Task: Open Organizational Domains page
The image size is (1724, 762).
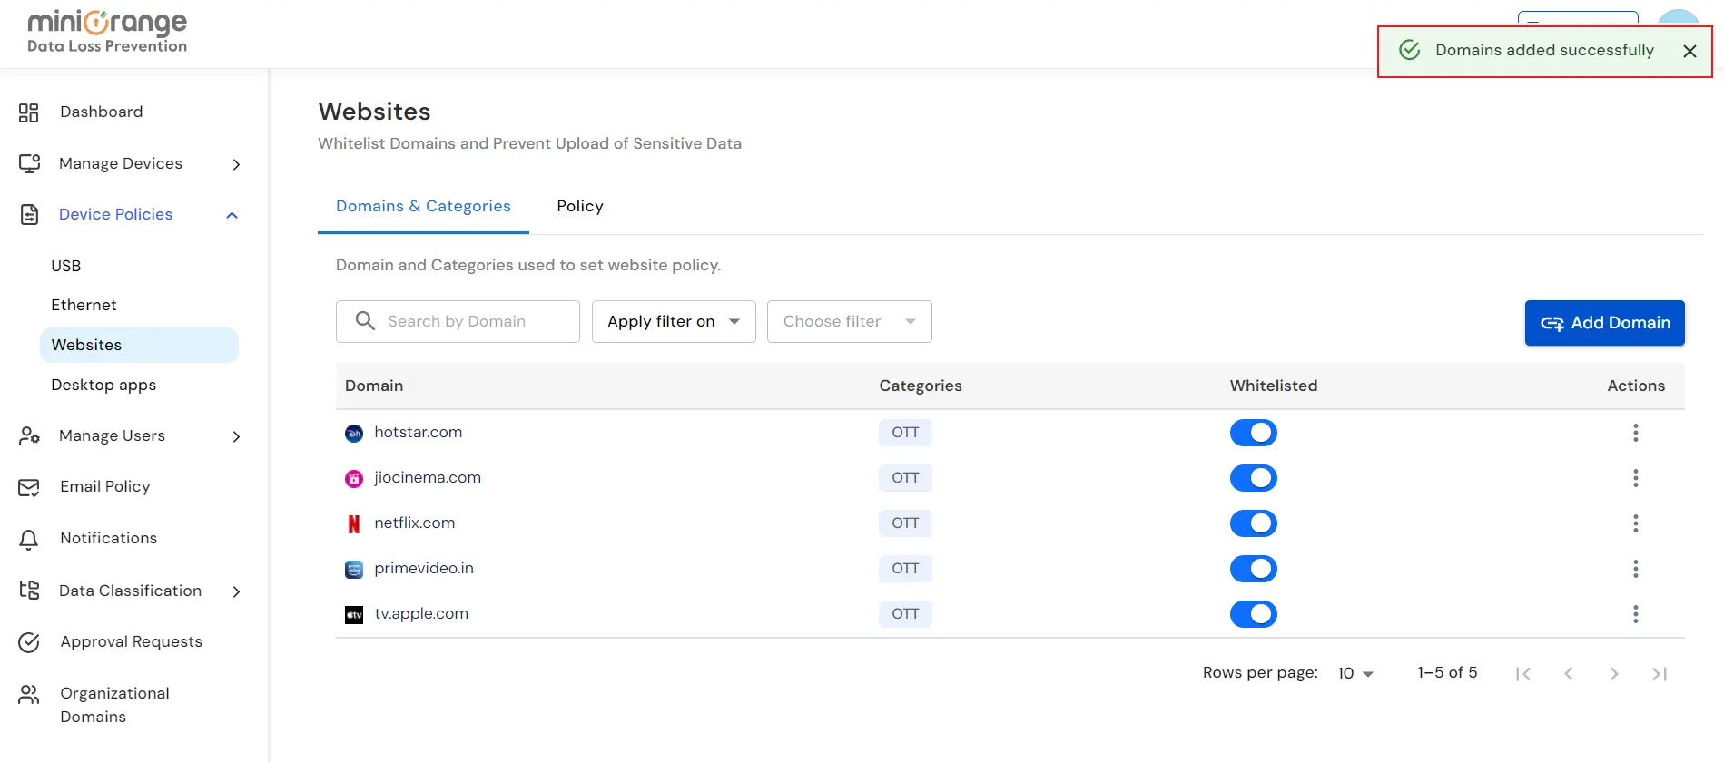Action: 114,705
